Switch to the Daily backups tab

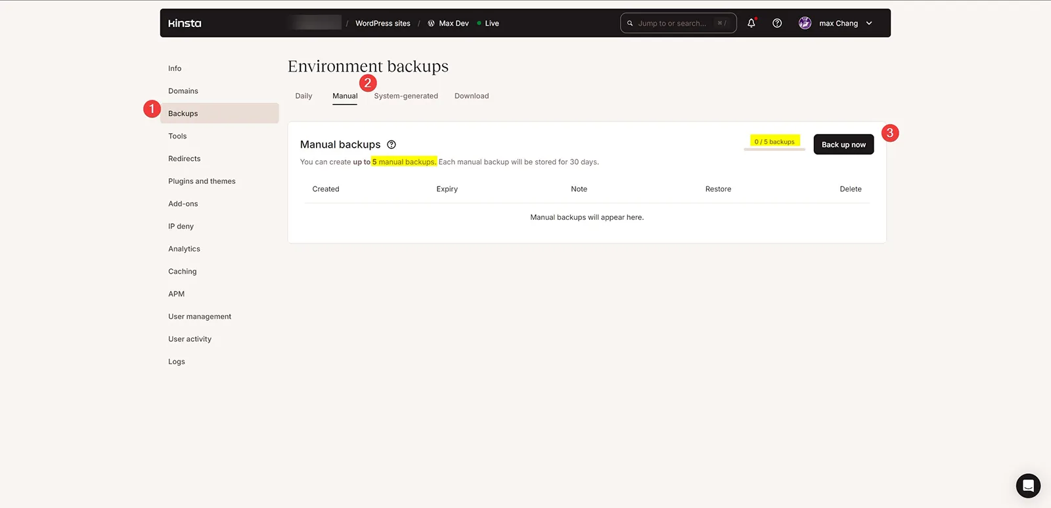(303, 96)
